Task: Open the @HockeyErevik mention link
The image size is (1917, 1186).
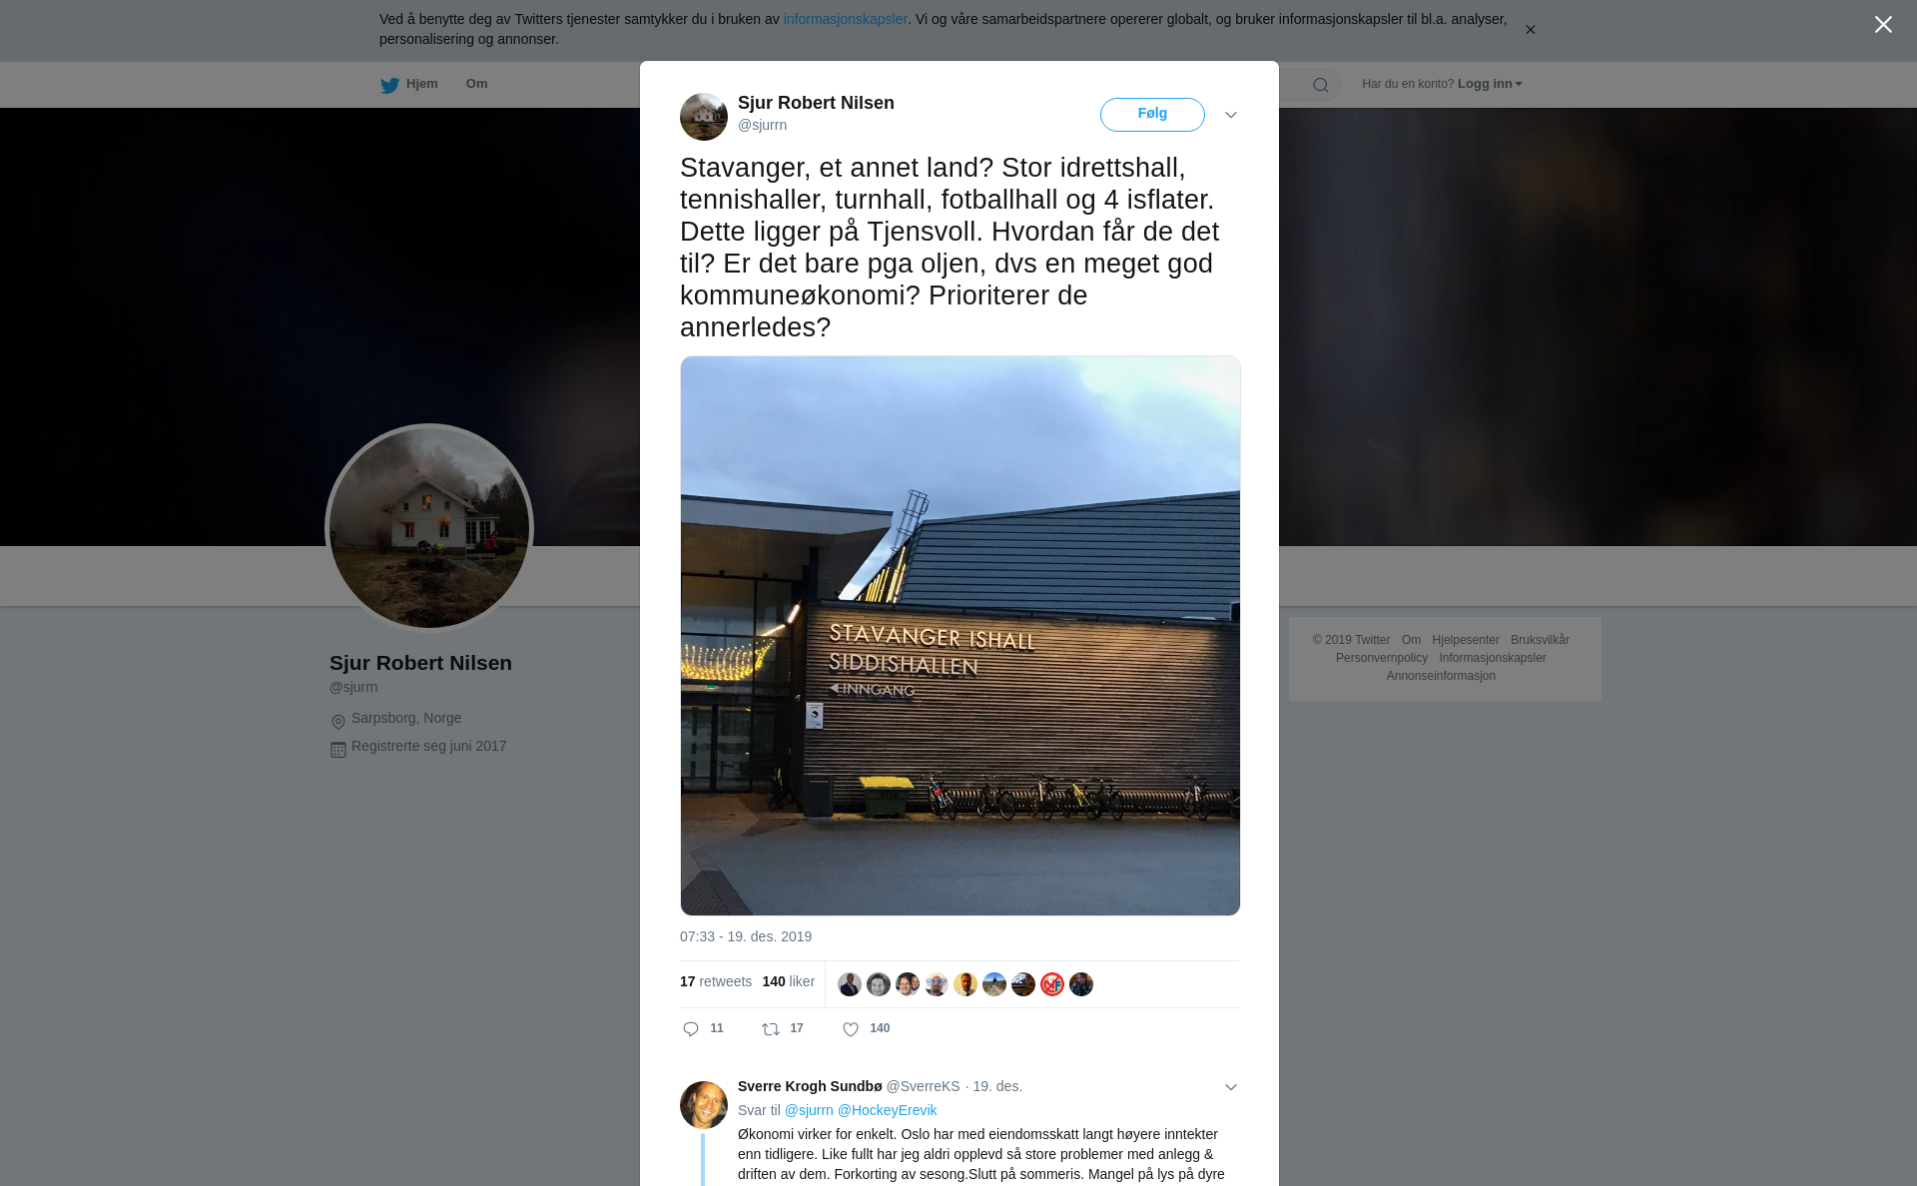Action: 887,1110
